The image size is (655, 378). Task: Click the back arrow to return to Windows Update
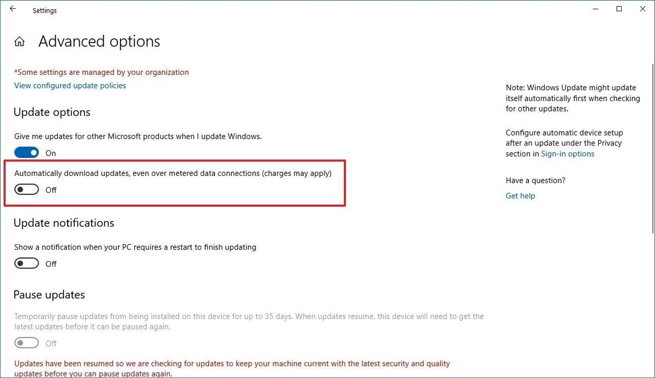(12, 9)
